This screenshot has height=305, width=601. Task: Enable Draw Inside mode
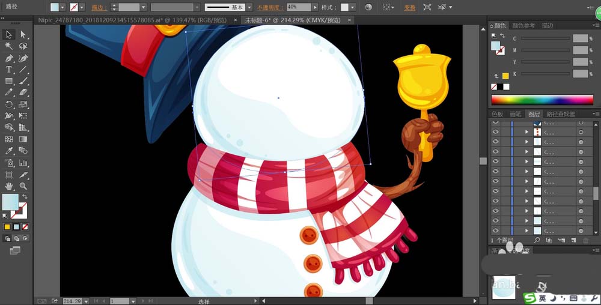pos(25,238)
